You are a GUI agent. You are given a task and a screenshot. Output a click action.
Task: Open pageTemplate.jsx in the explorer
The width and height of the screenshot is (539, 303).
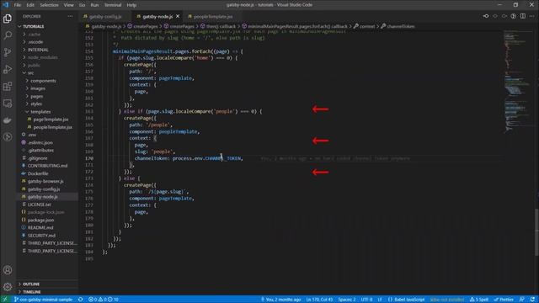coord(51,120)
